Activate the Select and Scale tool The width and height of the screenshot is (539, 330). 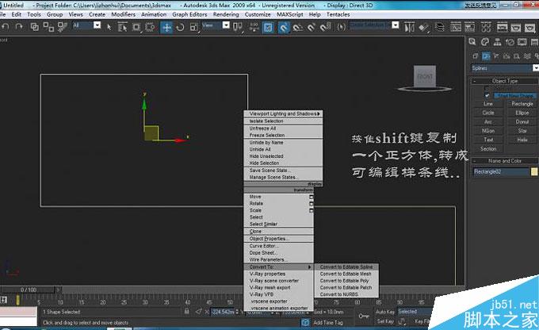[x=194, y=27]
